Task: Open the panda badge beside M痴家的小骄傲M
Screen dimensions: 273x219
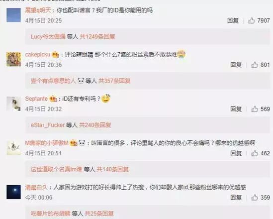Action: [x=82, y=143]
